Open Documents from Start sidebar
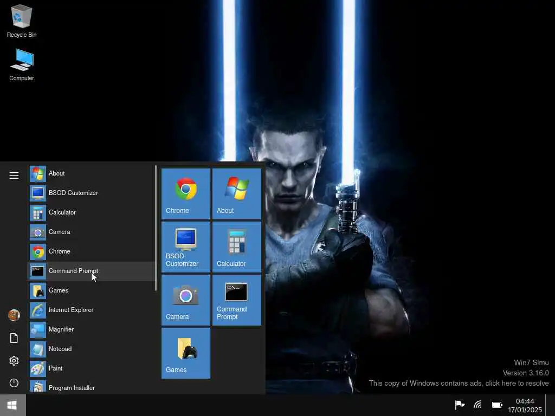Screen dimensions: 555x416 (x=14, y=338)
